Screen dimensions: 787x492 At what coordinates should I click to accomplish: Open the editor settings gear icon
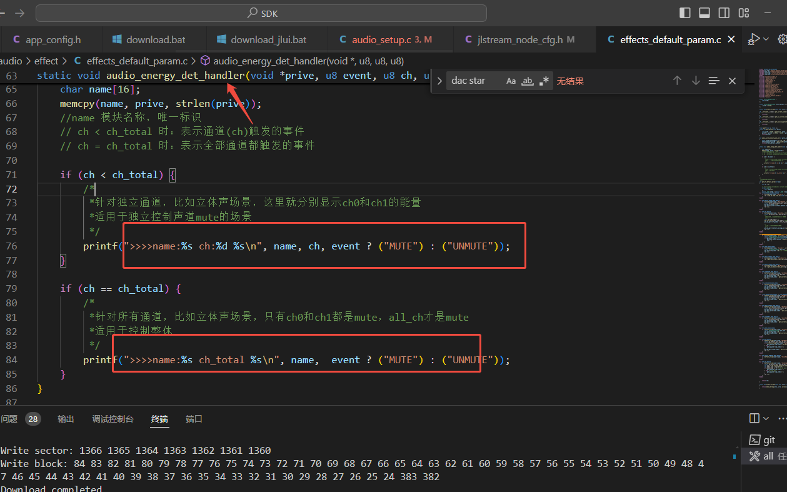(782, 39)
